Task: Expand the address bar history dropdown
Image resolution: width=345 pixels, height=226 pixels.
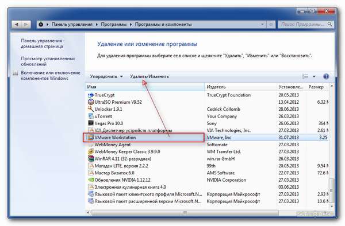Action: tap(262, 24)
